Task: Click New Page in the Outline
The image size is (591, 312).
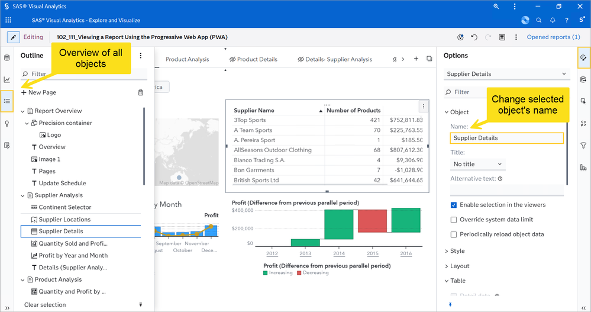Action: (x=38, y=92)
